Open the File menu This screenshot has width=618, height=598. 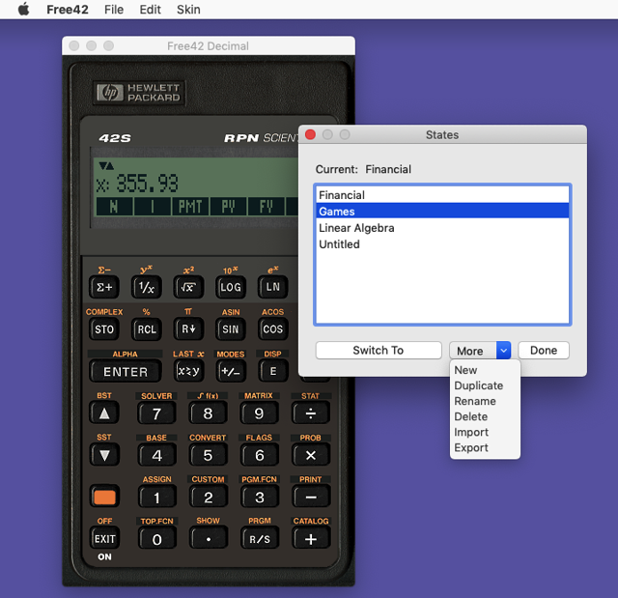(114, 10)
